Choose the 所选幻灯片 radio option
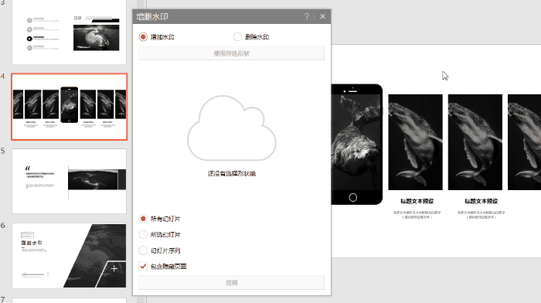Image resolution: width=541 pixels, height=303 pixels. point(143,235)
